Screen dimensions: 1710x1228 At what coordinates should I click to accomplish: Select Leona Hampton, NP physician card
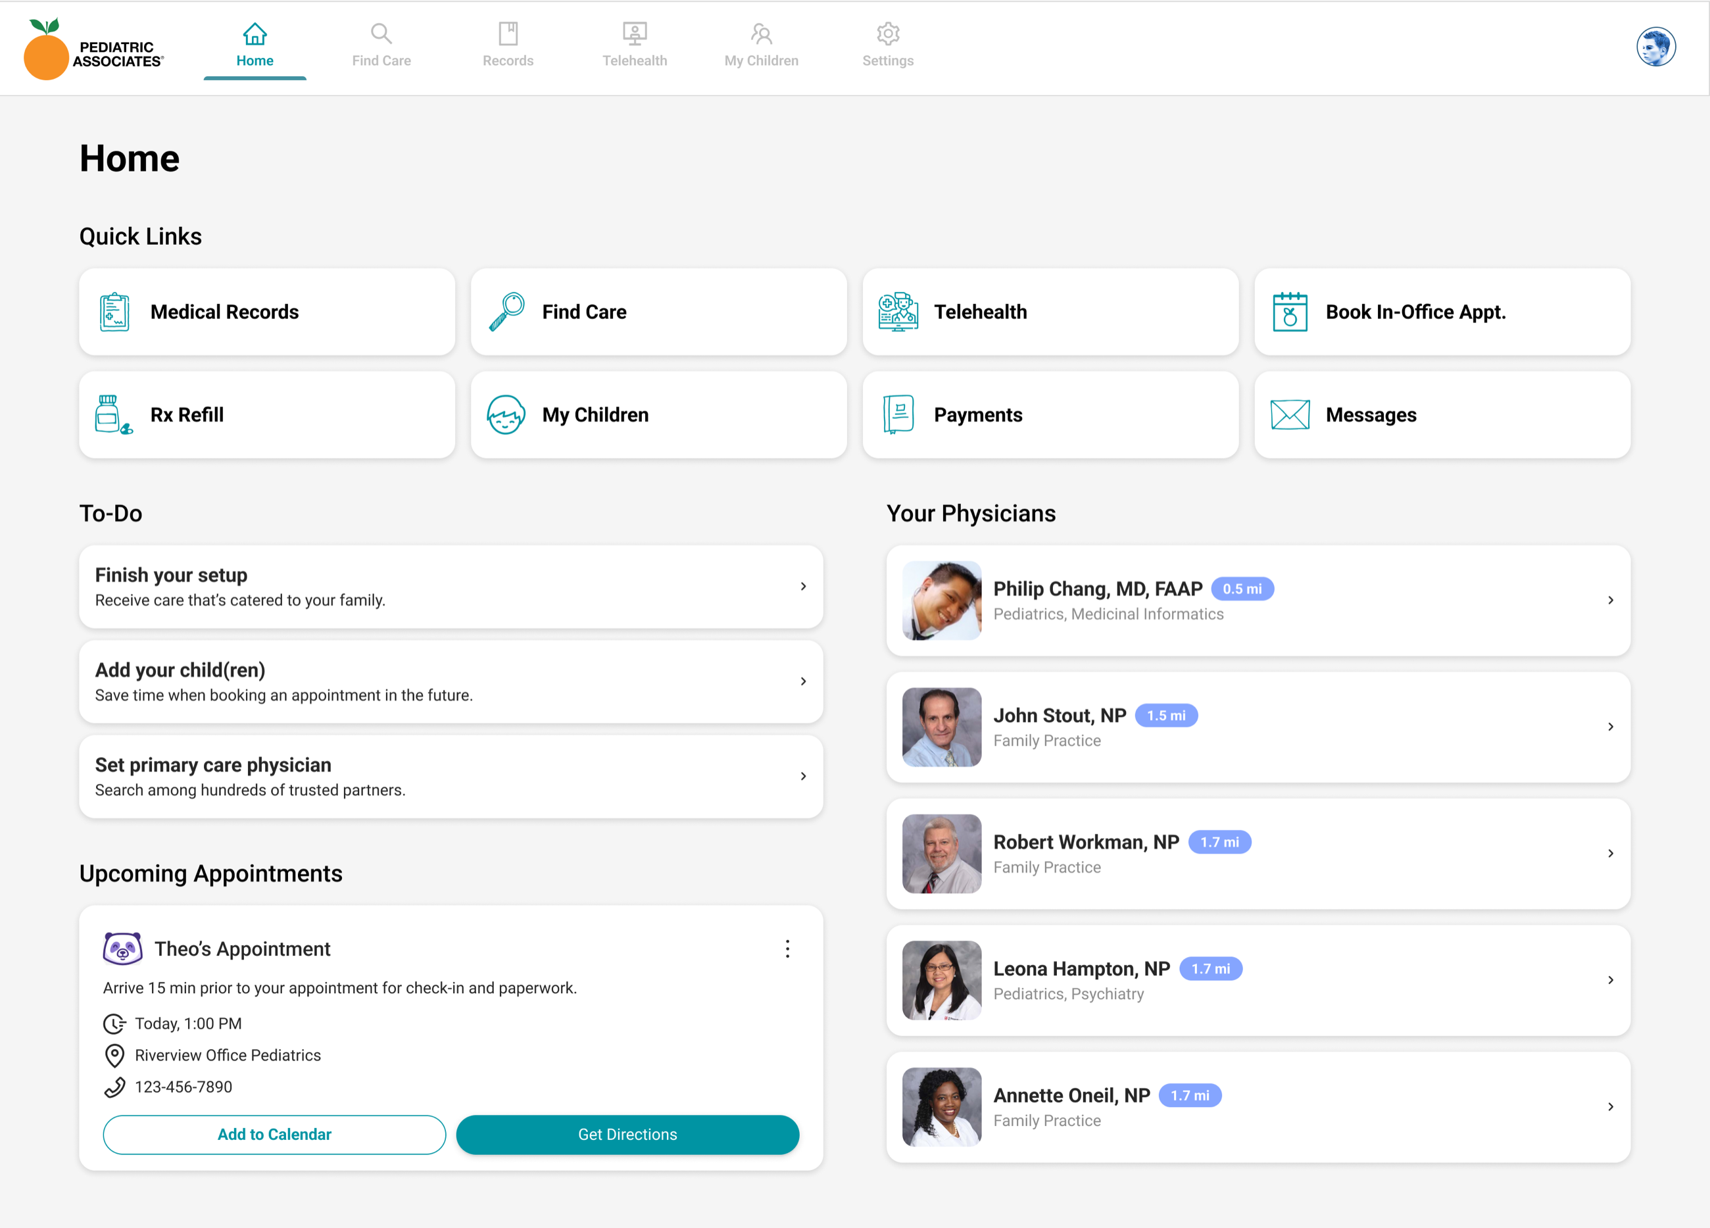pos(1258,980)
